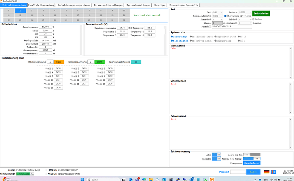The image size is (294, 181).
Task: Open File Explorer from taskbar
Action: 151,179
